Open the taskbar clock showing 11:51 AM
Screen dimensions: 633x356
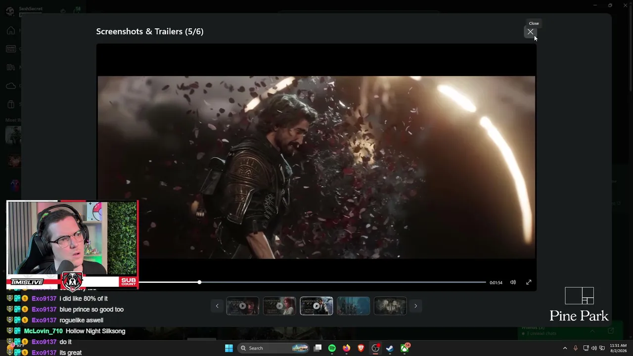click(618, 348)
